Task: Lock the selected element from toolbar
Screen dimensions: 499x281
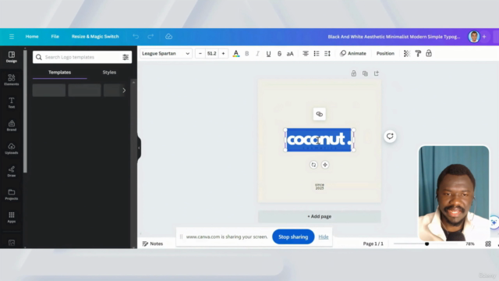Action: (x=429, y=54)
